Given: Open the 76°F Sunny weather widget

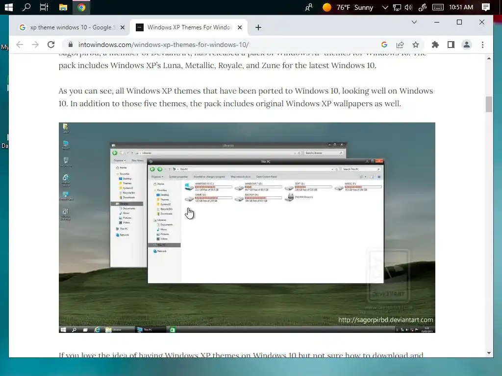Looking at the screenshot, I should point(348,7).
